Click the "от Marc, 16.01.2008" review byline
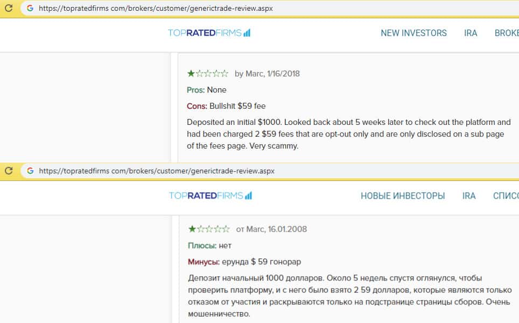 tap(271, 229)
